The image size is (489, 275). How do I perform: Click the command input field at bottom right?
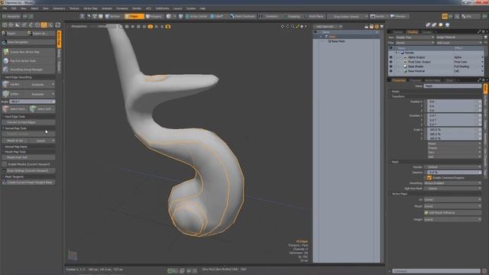[436, 271]
